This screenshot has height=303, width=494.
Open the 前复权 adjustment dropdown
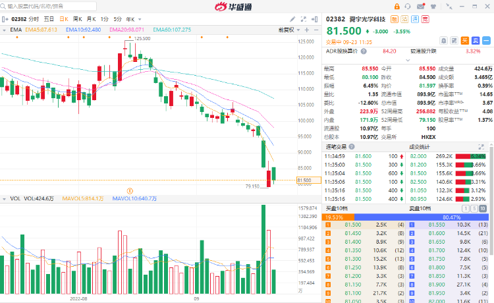(x=289, y=30)
